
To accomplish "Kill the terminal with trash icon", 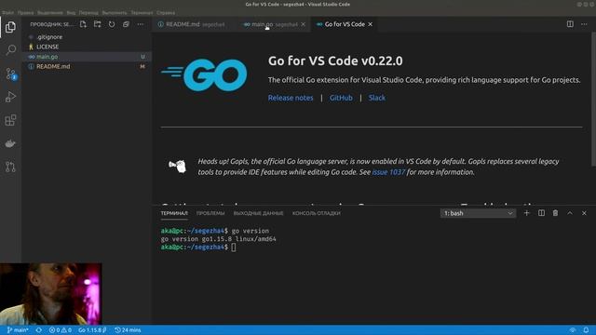I will (555, 213).
